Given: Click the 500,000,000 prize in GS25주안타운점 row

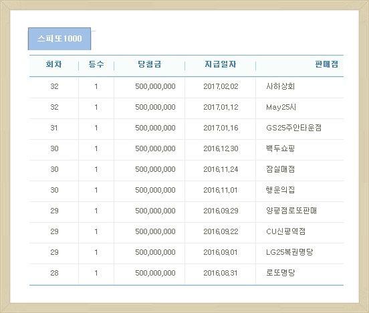Looking at the screenshot, I should 155,128.
